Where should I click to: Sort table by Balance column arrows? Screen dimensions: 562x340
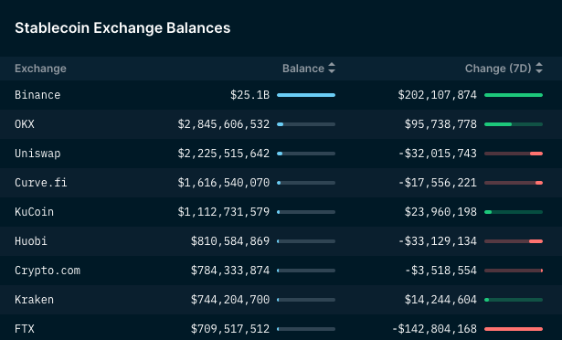(332, 68)
